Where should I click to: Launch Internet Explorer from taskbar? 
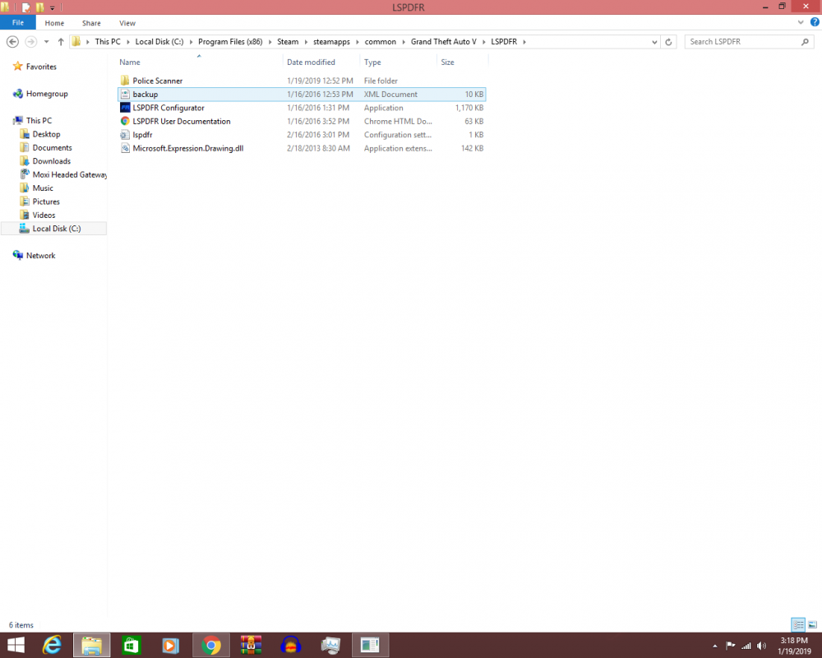pos(52,645)
